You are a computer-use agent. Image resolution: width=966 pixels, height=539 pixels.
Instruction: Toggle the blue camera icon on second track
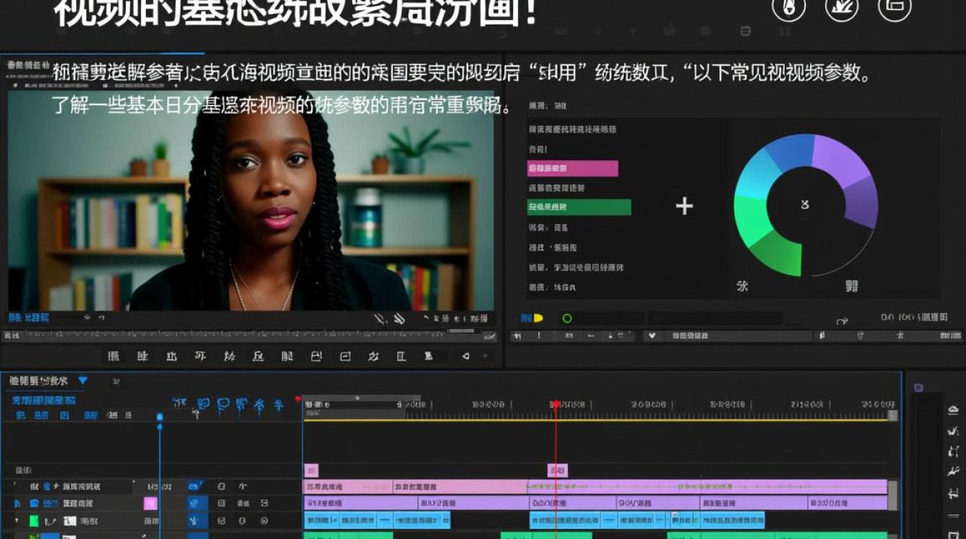34,504
